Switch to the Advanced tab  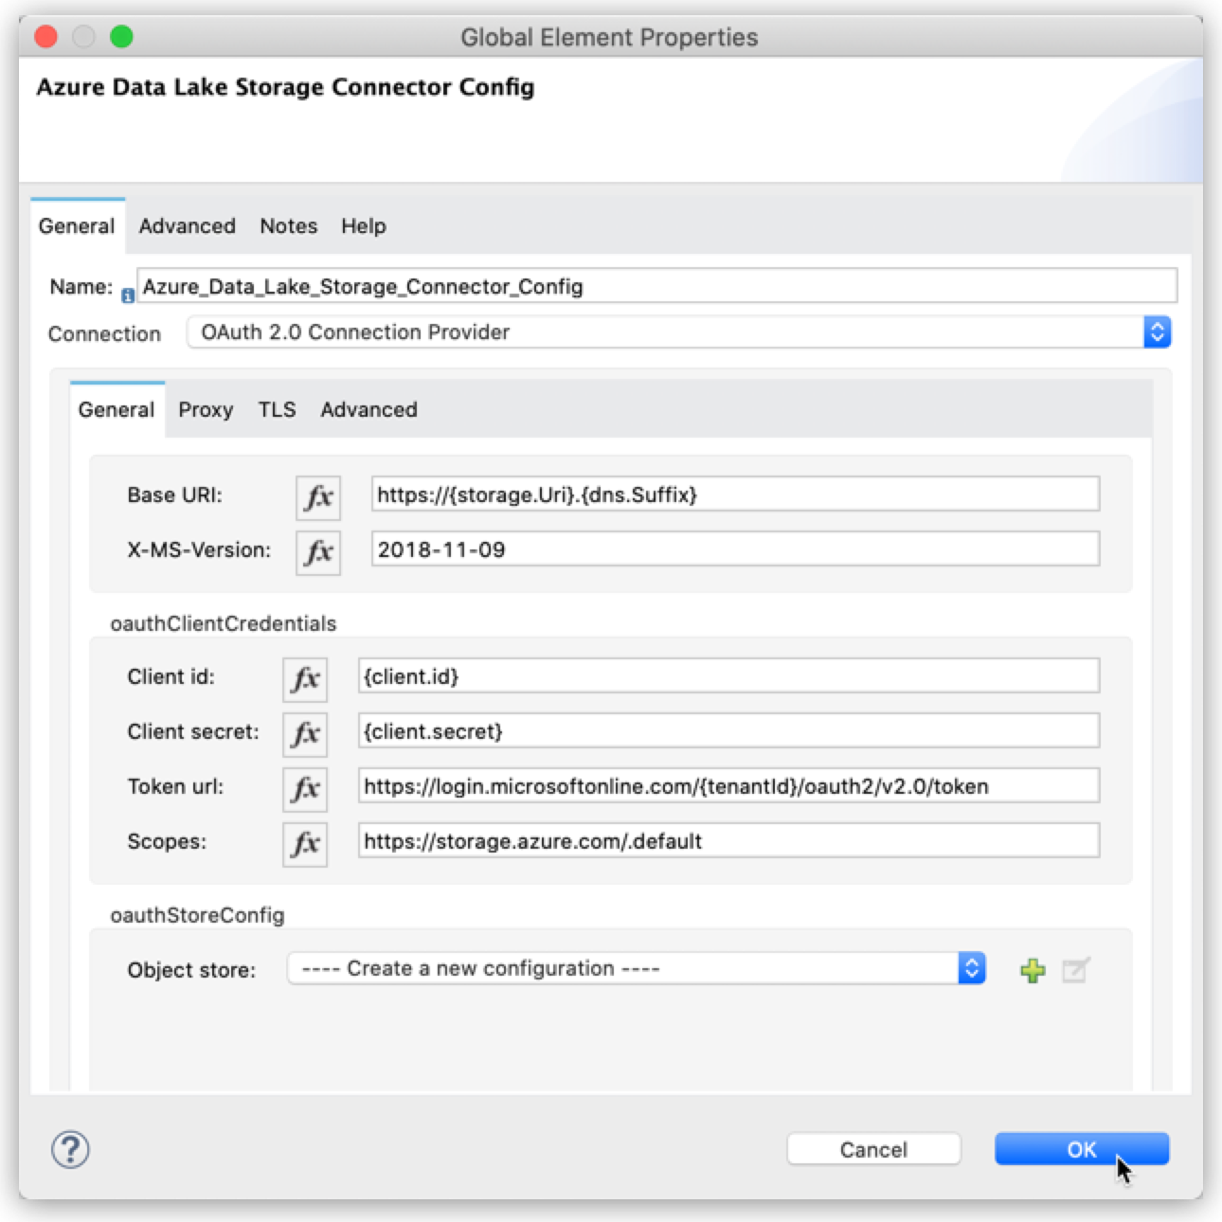[x=187, y=225]
